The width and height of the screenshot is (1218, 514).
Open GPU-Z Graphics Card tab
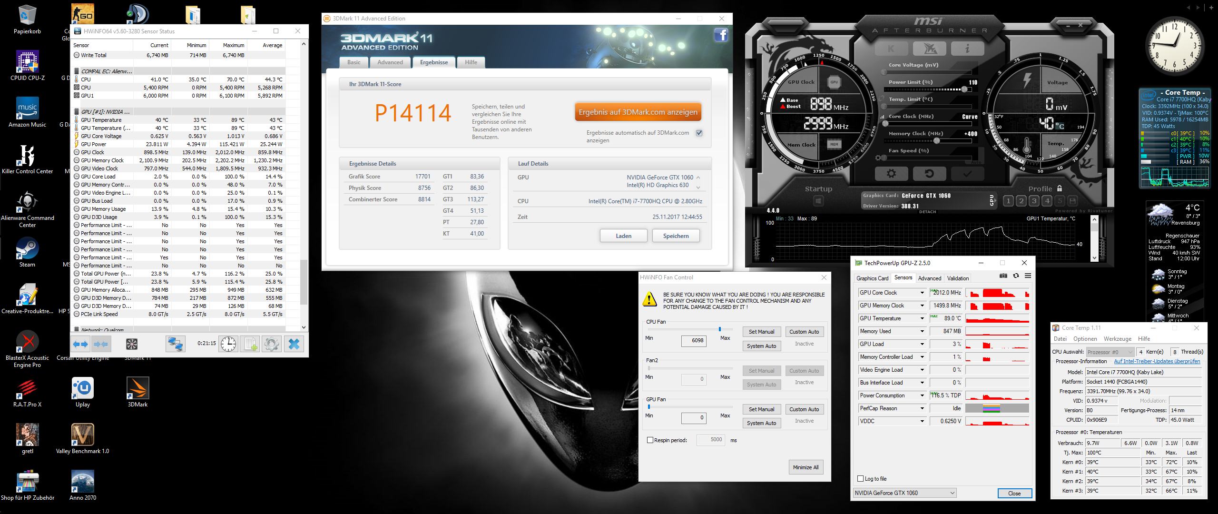click(872, 278)
